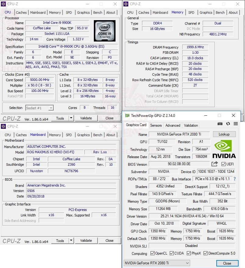Click the NVIDIA SLI Disabled value
The height and width of the screenshot is (268, 245).
pyautogui.click(x=192, y=246)
